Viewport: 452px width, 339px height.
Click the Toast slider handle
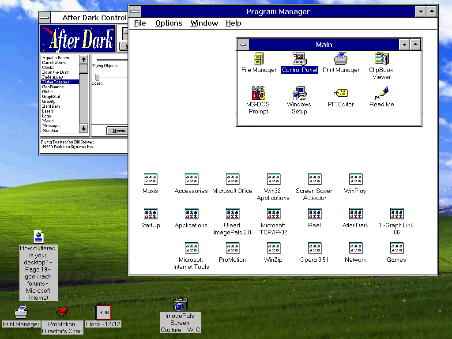[x=97, y=77]
